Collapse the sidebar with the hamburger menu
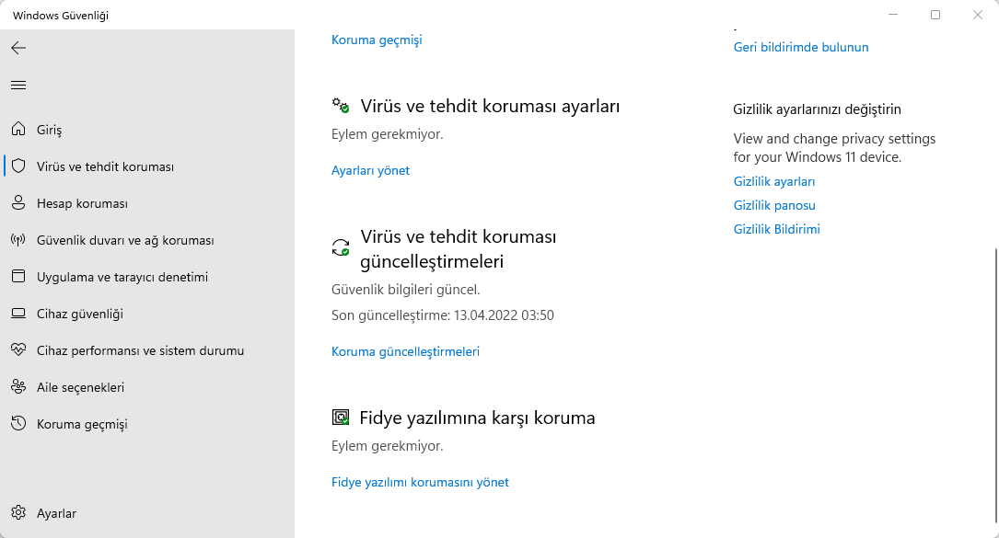Screen dimensions: 999x538 [x=17, y=85]
